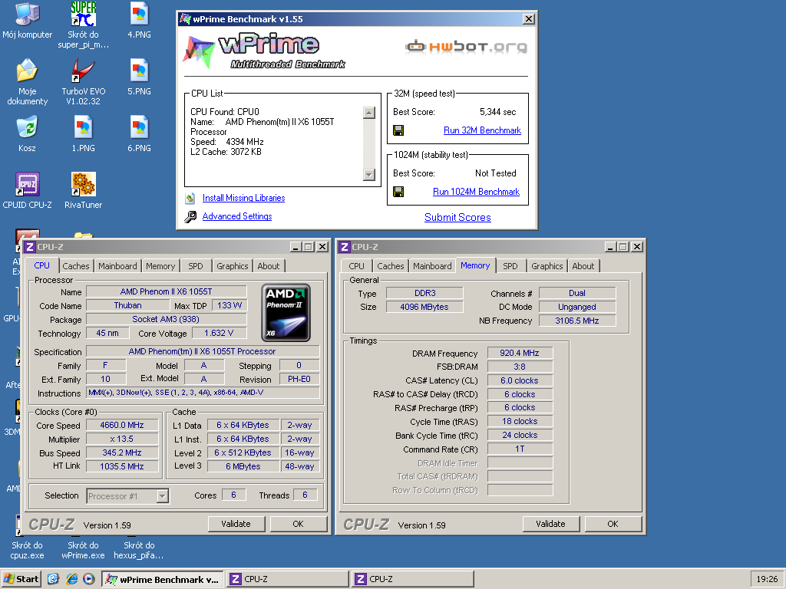
Task: Switch to Graphics tab in right CPU-Z
Action: point(547,266)
